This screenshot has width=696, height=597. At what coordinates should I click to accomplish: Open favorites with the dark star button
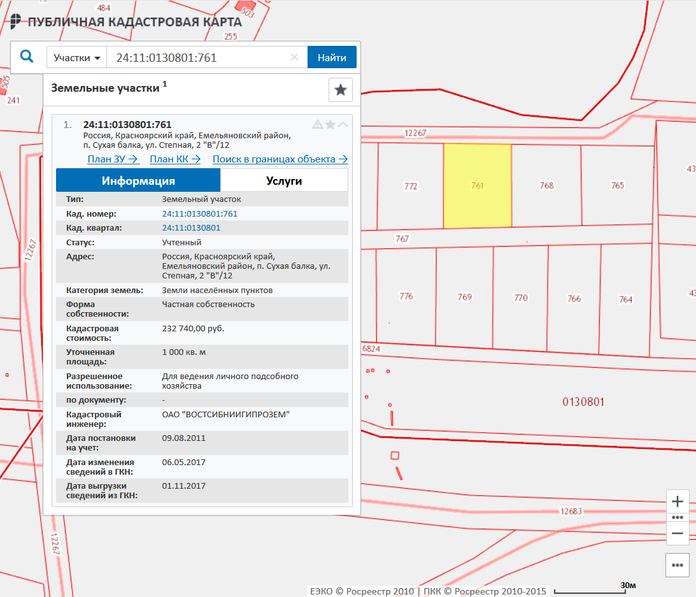click(x=340, y=90)
